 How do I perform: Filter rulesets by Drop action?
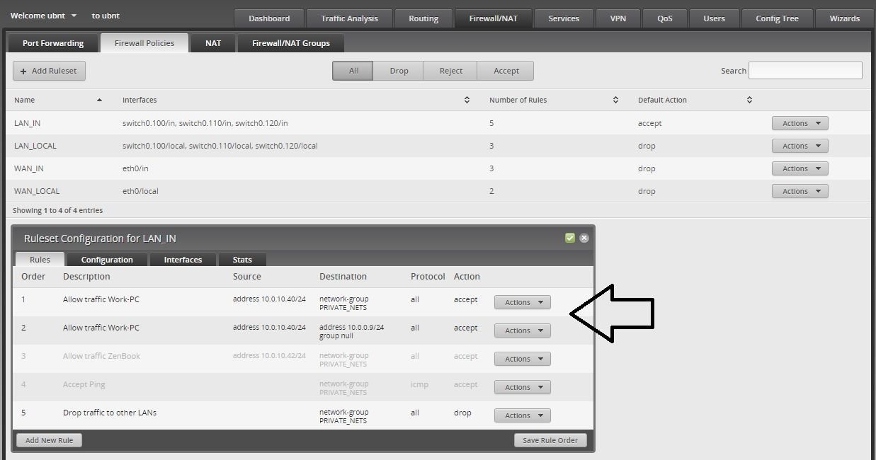[399, 71]
